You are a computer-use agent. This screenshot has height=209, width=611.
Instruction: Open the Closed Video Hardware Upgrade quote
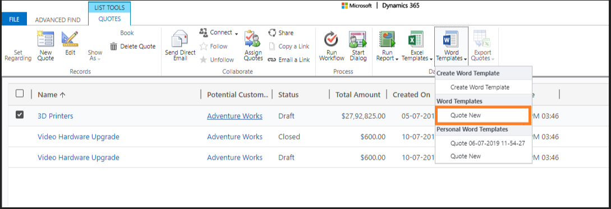point(79,137)
